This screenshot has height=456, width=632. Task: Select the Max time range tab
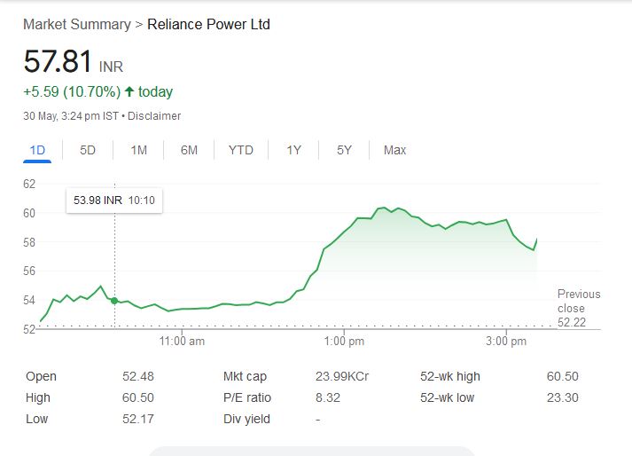[x=394, y=150]
